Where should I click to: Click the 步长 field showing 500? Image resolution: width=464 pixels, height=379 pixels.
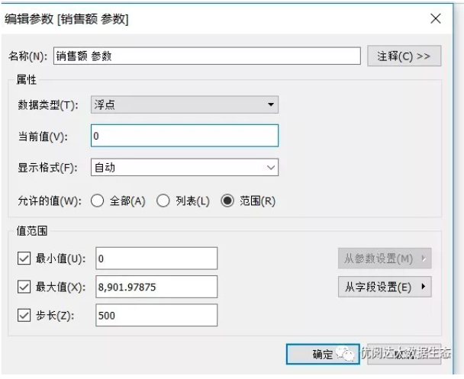click(156, 315)
